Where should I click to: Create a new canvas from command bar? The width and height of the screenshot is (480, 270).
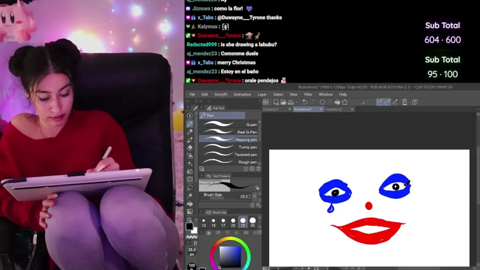276,102
